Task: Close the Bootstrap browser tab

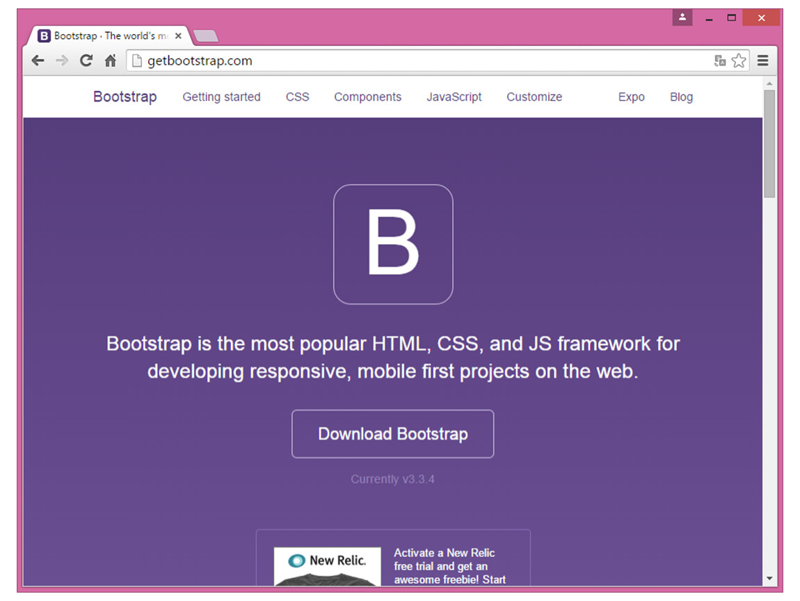Action: point(179,36)
